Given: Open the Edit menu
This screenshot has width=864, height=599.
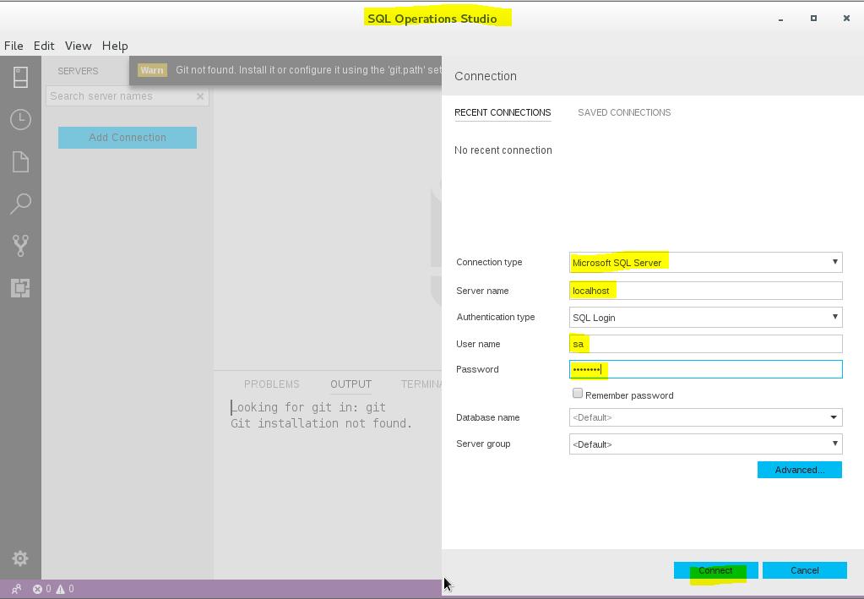Looking at the screenshot, I should (44, 46).
